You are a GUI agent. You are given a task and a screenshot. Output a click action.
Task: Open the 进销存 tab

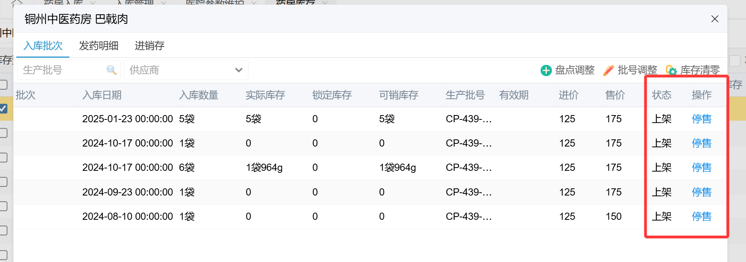coord(150,46)
